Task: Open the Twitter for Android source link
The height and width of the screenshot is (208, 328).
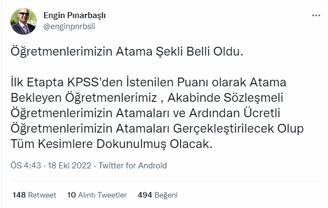Action: pos(132,166)
